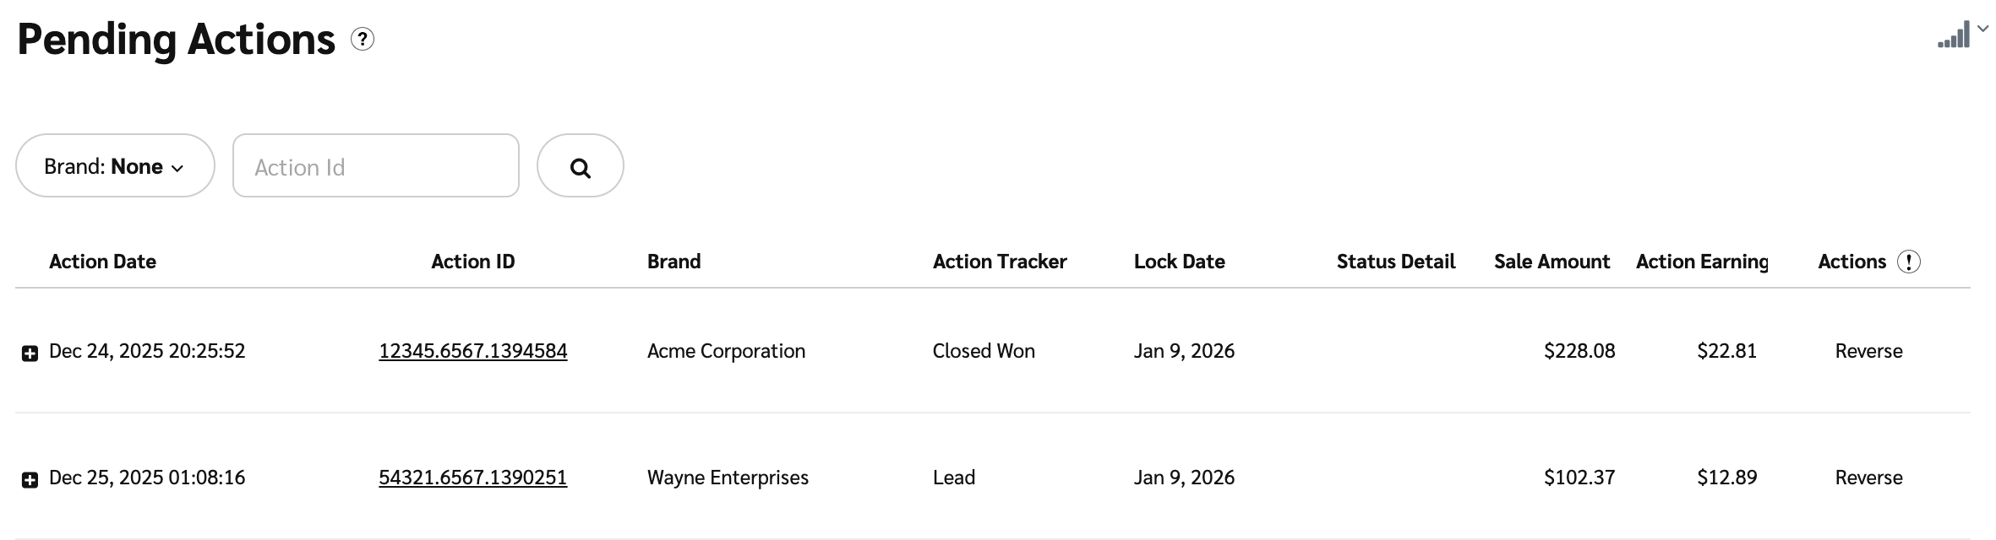Viewport: 1996px width, 540px height.
Task: Click the exclamation info icon near Actions
Action: (1908, 262)
